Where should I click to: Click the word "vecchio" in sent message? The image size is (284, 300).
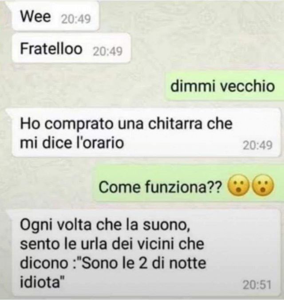[x=248, y=86]
